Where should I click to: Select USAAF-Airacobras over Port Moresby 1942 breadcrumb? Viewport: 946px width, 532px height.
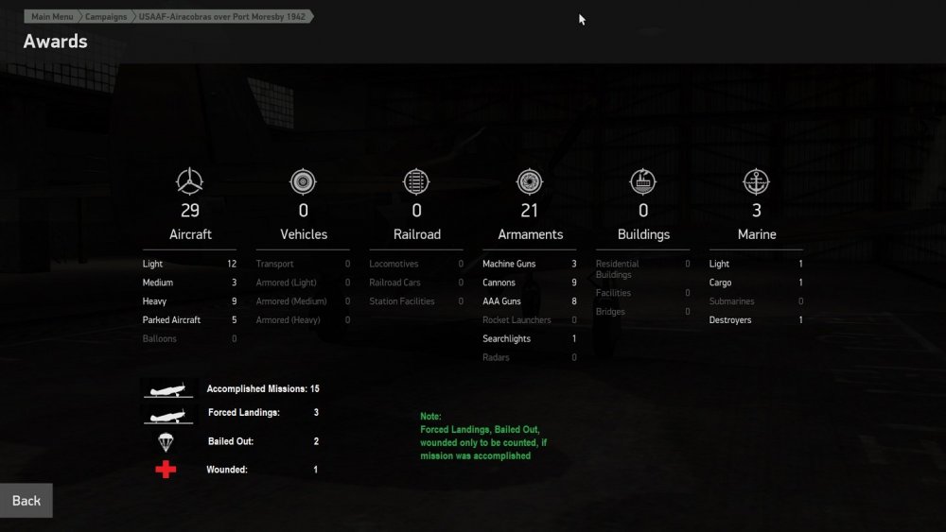tap(222, 17)
